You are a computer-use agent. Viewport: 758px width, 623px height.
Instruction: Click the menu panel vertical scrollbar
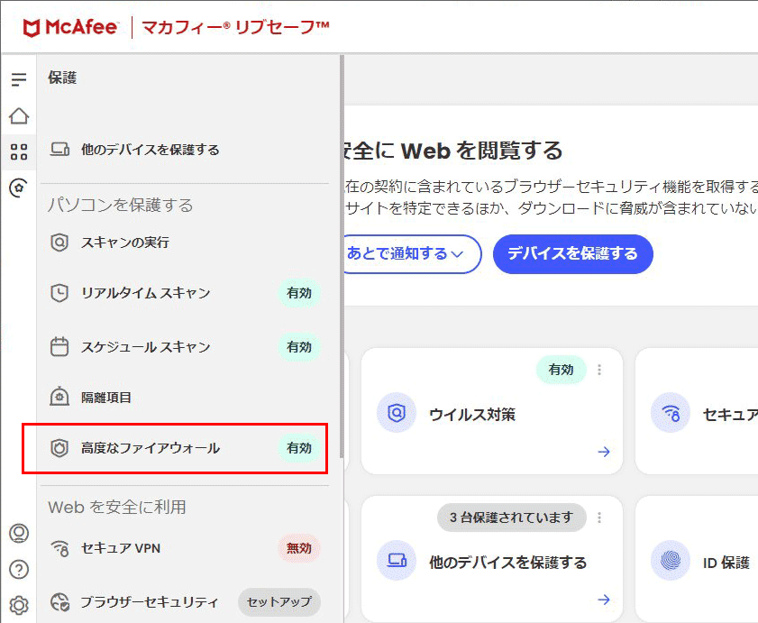(x=342, y=256)
